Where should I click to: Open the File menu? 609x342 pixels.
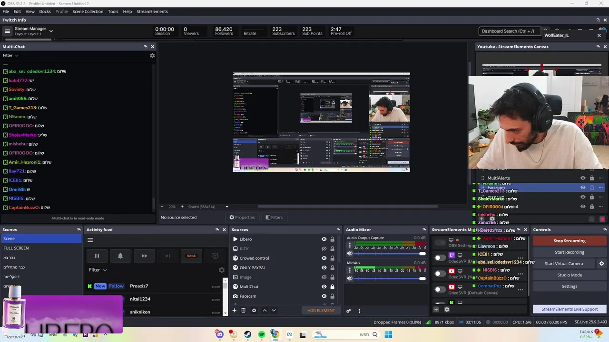coord(6,11)
